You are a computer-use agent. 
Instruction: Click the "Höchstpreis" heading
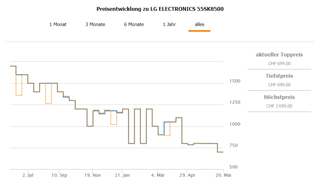coord(279,97)
